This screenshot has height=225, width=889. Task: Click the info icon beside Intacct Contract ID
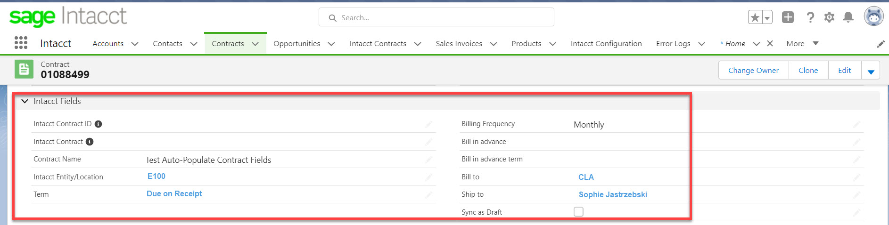point(98,124)
